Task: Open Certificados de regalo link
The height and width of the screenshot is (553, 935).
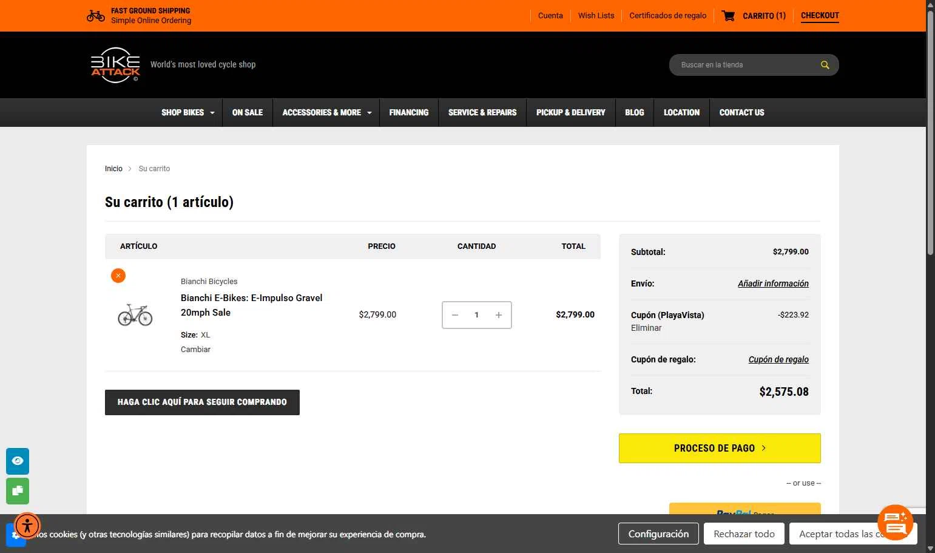Action: pyautogui.click(x=667, y=16)
